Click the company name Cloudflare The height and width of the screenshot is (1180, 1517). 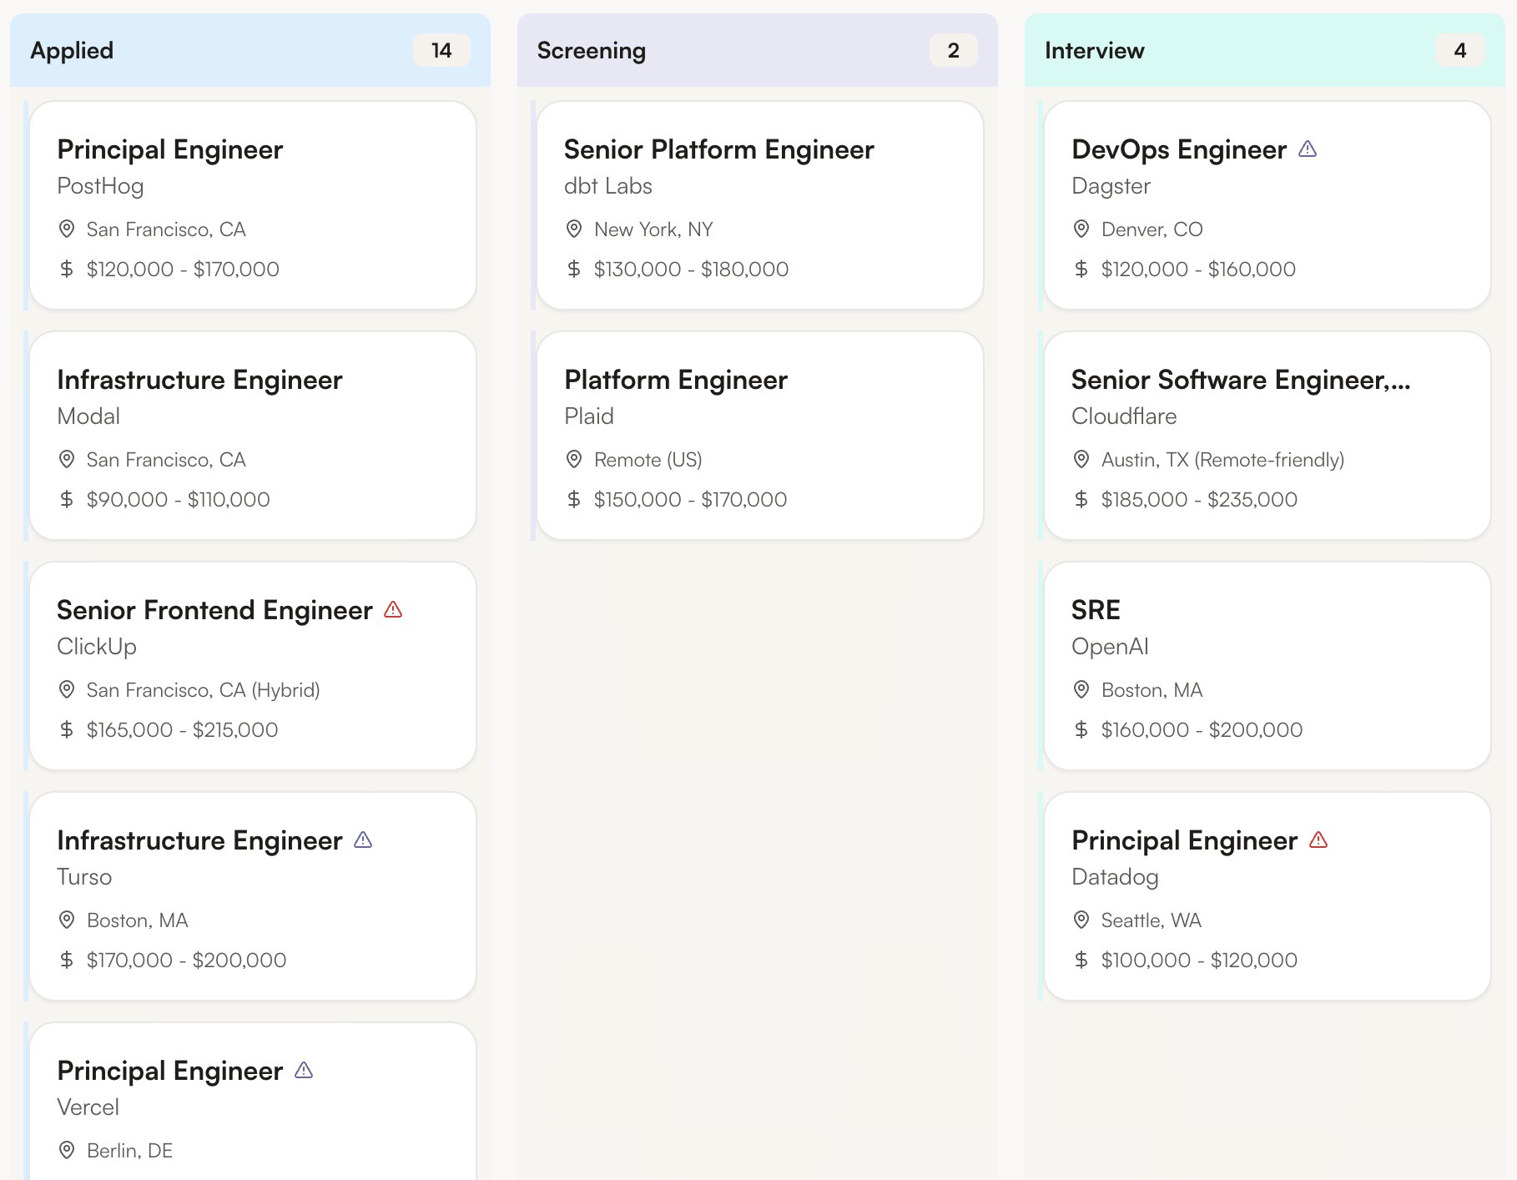coord(1124,416)
